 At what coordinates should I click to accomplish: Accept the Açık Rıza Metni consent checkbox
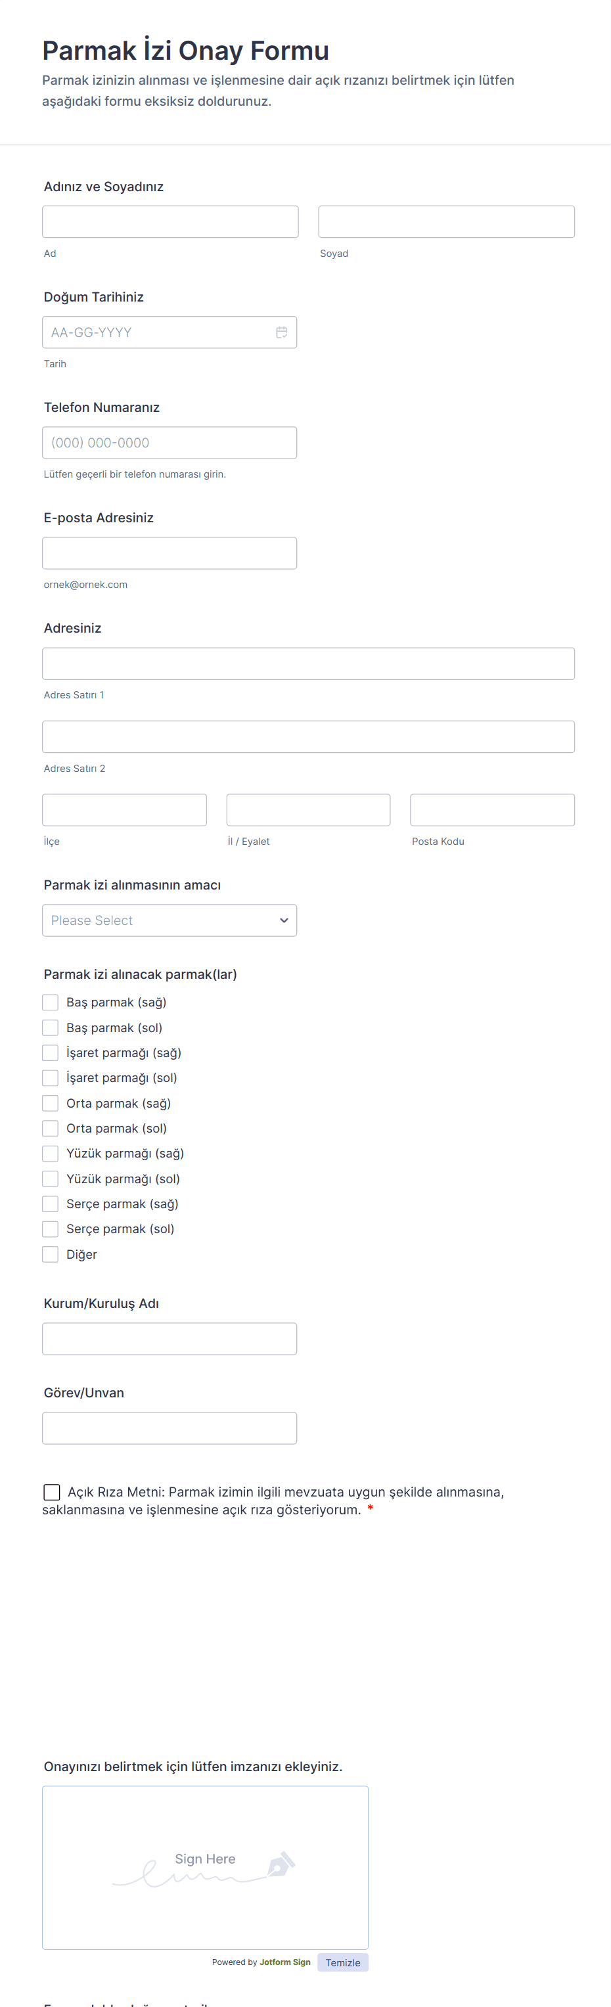52,1492
